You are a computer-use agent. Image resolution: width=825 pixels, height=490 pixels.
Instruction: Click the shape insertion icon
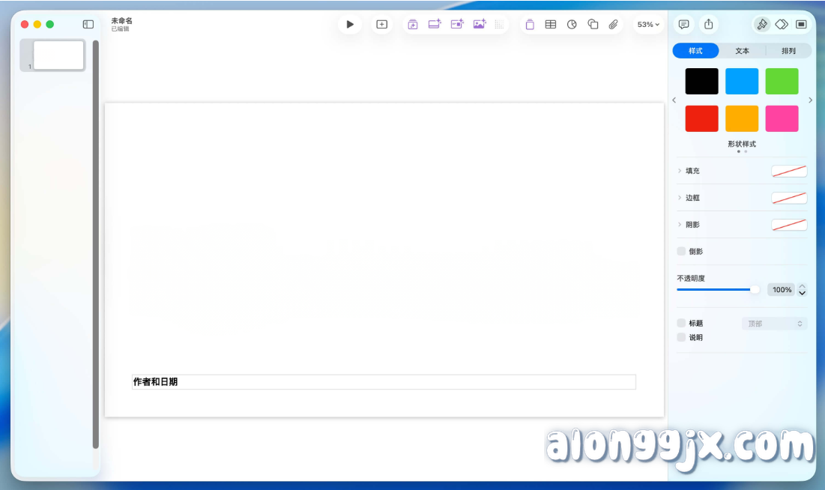tap(591, 24)
